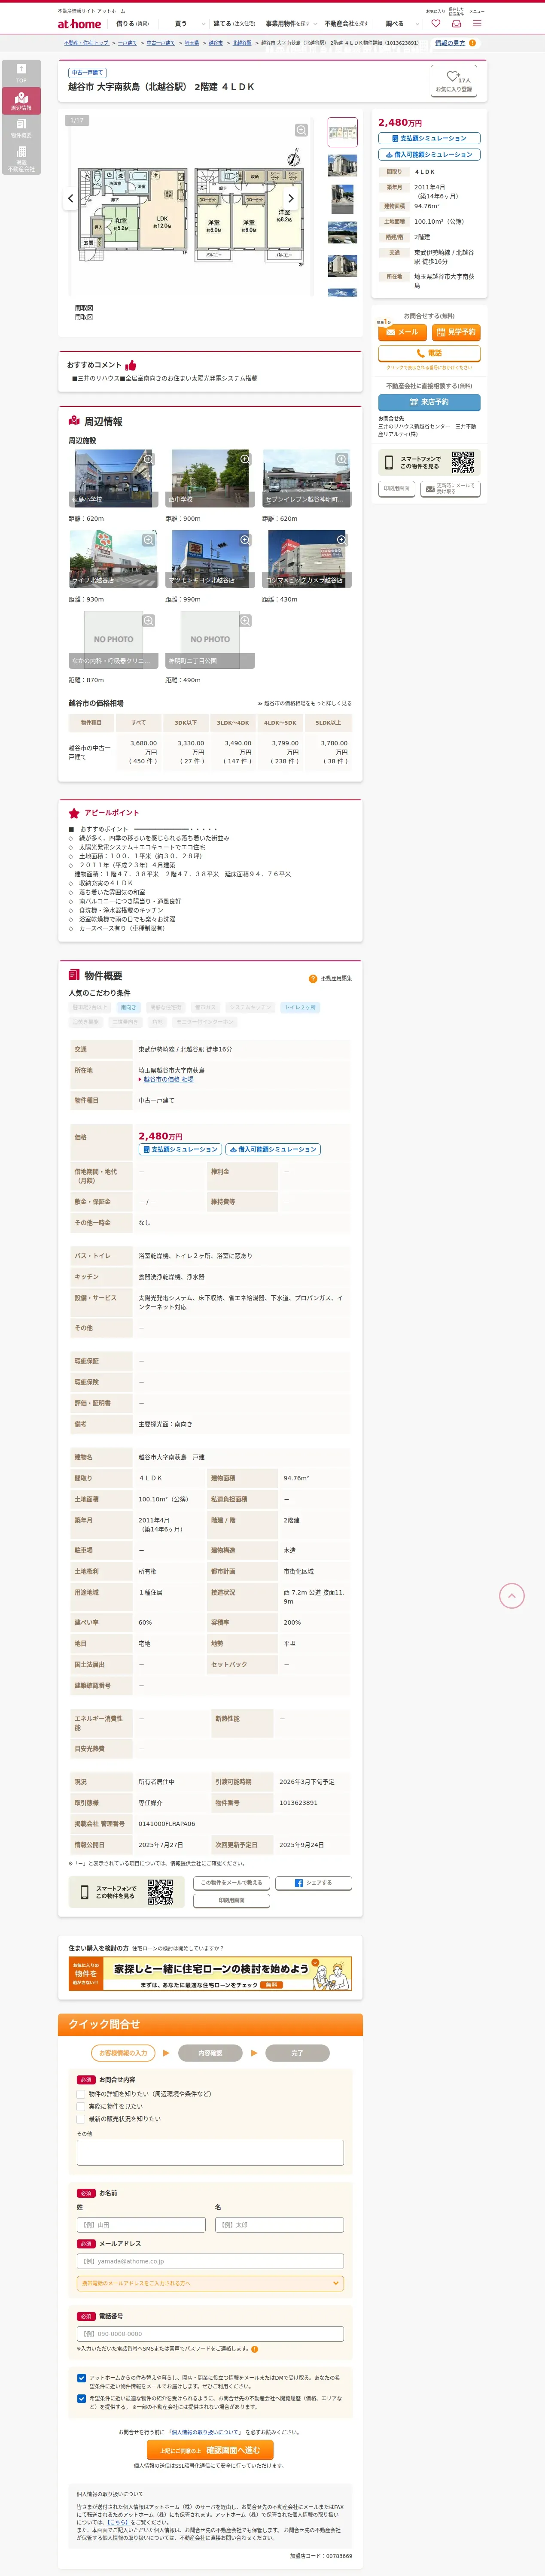Check 最新の販売状況を知りたい checkbox

(81, 2119)
